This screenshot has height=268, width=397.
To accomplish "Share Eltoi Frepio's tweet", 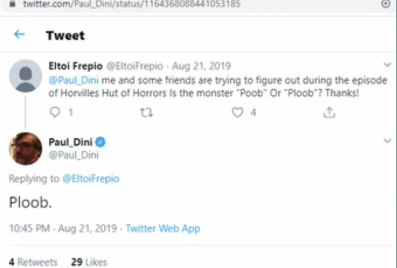I will (x=329, y=112).
